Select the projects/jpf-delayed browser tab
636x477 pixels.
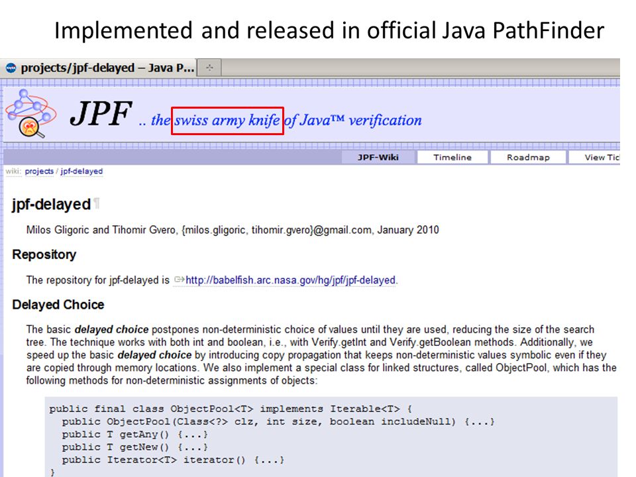[x=99, y=68]
